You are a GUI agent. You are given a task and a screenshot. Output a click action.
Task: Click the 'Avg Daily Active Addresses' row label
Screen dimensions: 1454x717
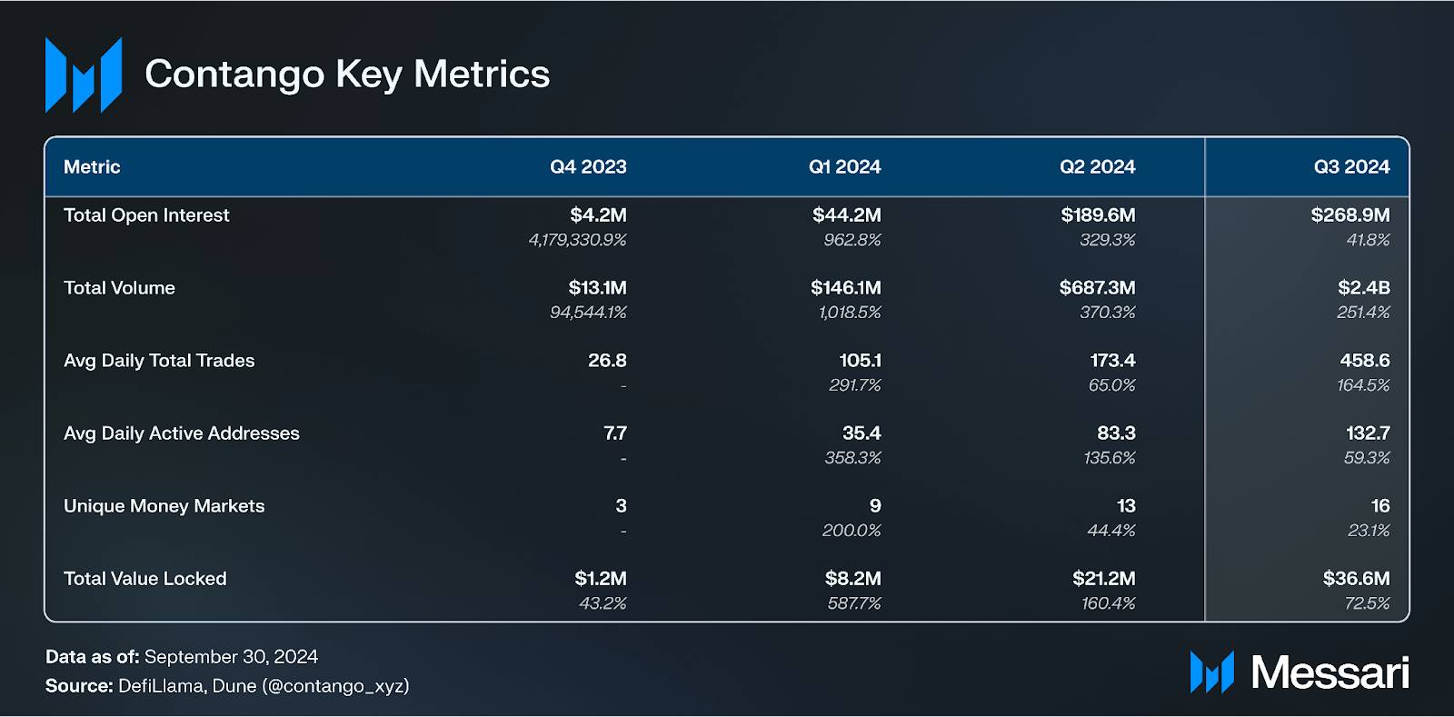[182, 433]
